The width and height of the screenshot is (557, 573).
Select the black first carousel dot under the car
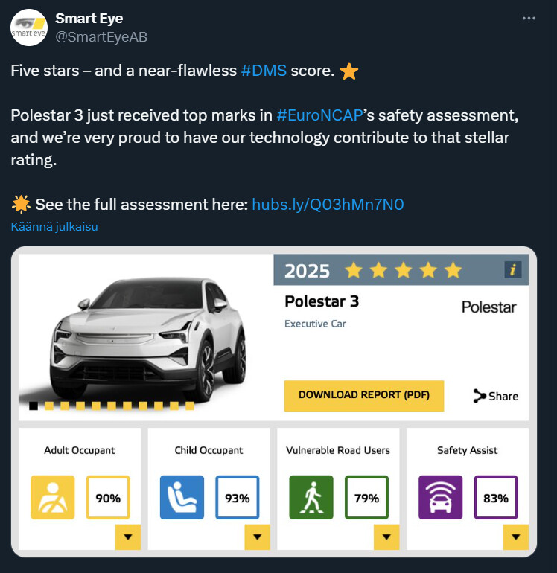point(34,406)
